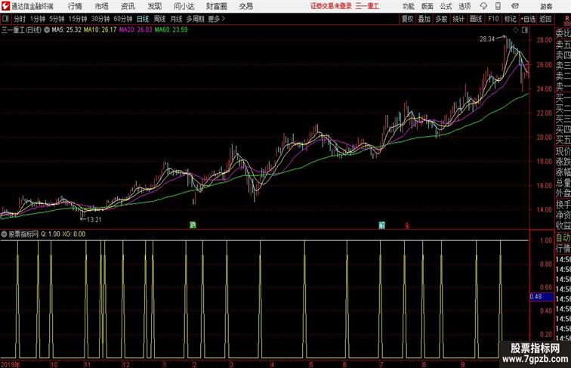Open the 公式 menu
This screenshot has height=368, width=571.
click(446, 6)
